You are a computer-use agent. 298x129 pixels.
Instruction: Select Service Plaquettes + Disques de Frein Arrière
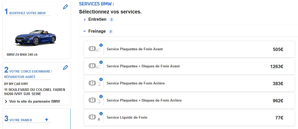[144, 101]
